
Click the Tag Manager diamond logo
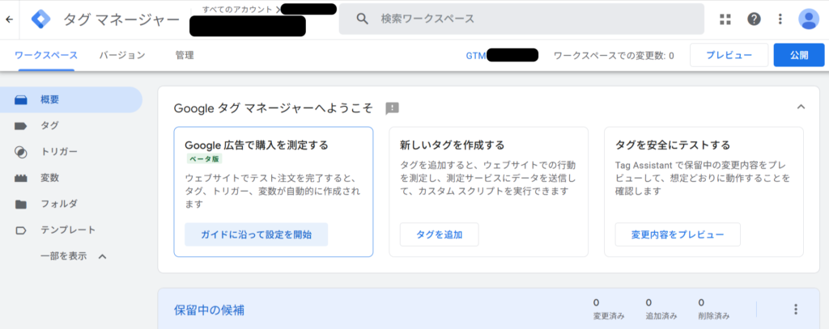[40, 19]
